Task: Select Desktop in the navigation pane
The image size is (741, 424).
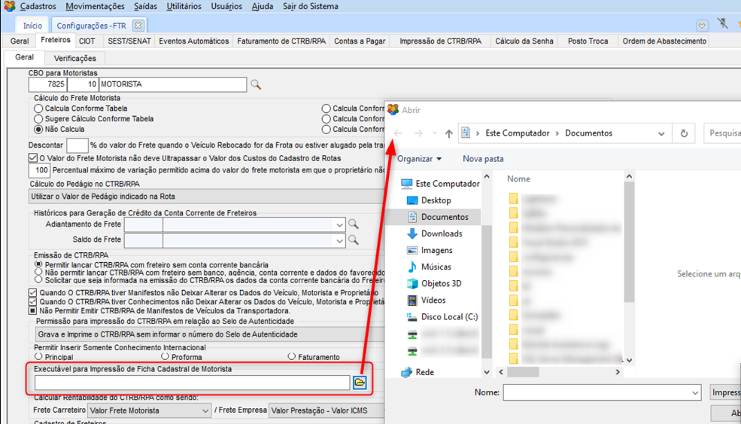Action: click(x=429, y=200)
